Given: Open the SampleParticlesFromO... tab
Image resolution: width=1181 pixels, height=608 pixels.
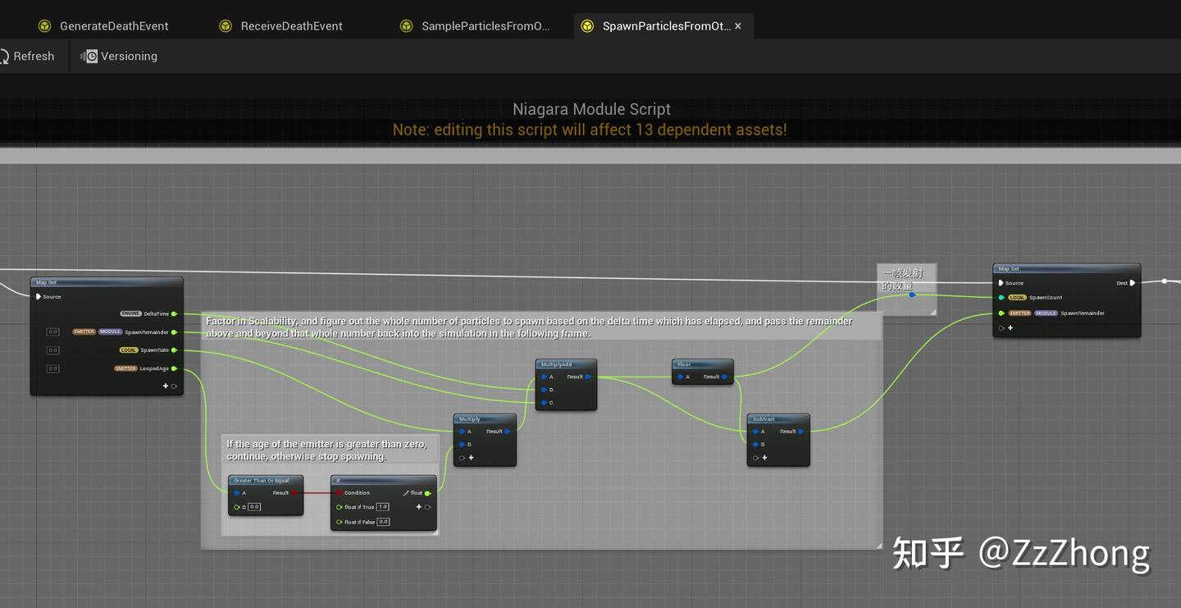Looking at the screenshot, I should pos(476,26).
